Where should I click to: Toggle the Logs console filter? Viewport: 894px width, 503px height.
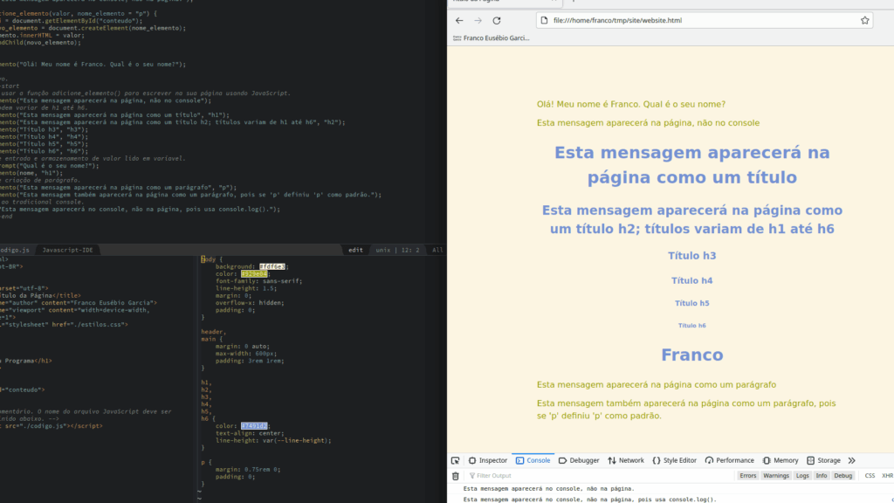[x=802, y=476]
